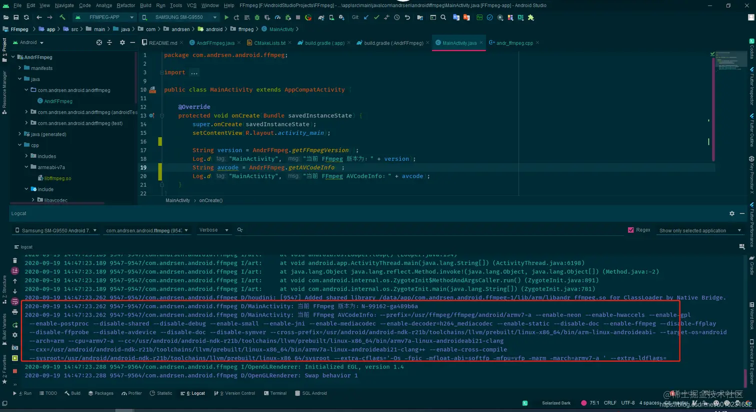Hide the Logcat panel with minimize icon
The image size is (756, 412).
coord(742,213)
